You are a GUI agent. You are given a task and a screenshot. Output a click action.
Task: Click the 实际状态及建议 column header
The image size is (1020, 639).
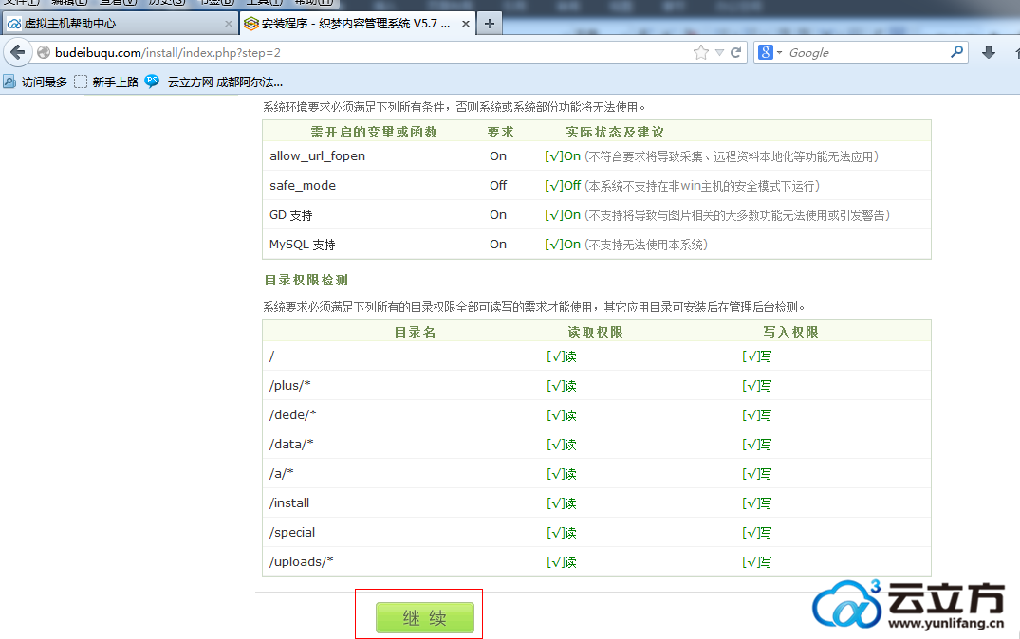point(615,132)
